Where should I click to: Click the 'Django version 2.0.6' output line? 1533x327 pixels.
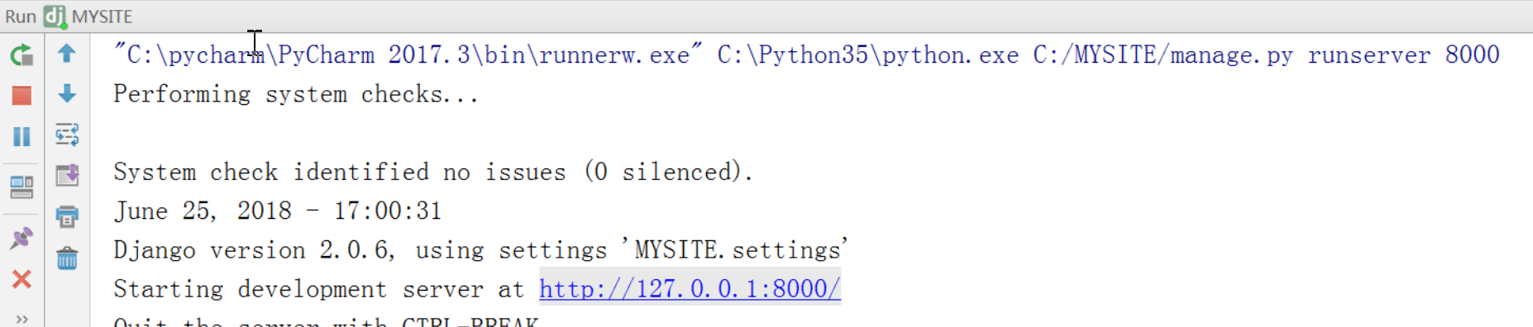[x=480, y=249]
